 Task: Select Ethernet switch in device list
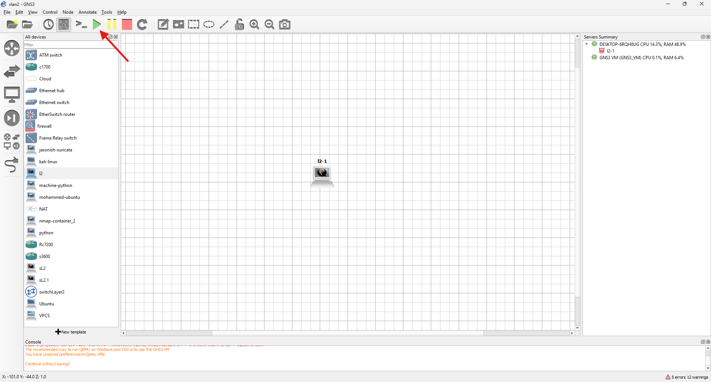pyautogui.click(x=71, y=103)
